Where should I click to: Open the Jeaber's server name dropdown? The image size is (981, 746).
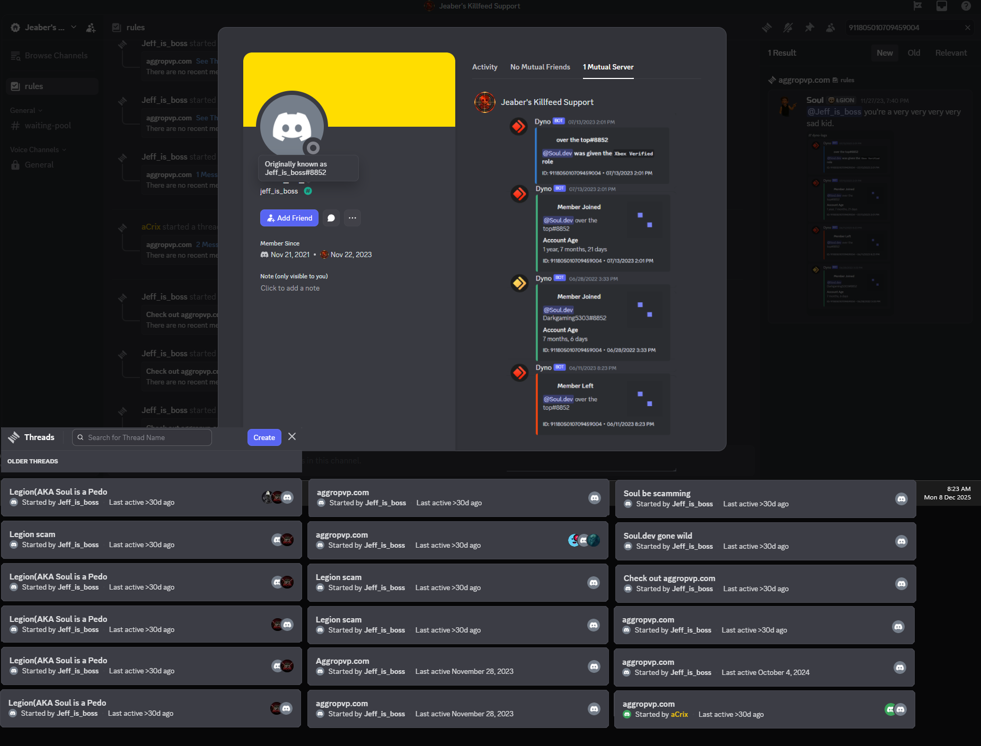pos(45,28)
